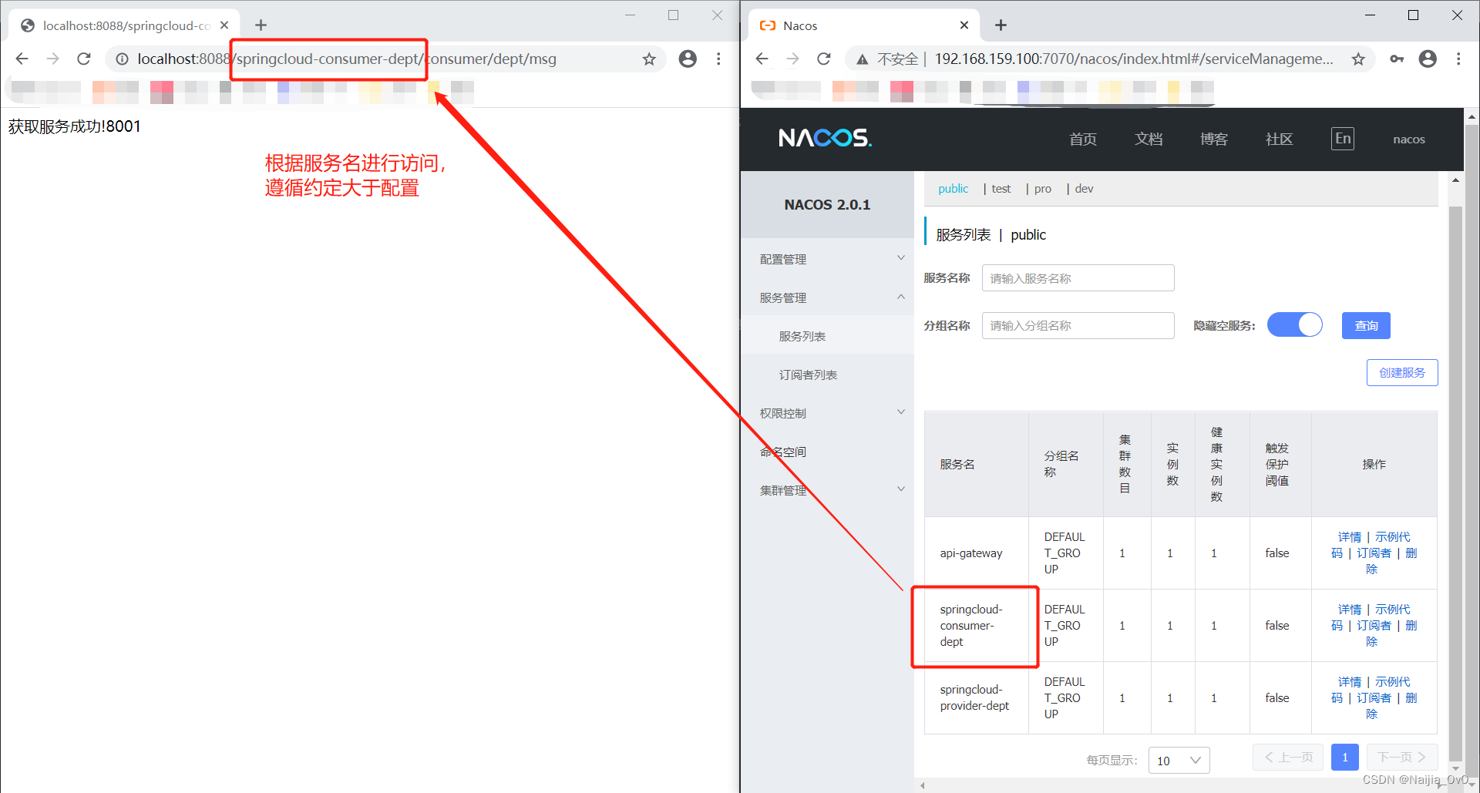Expand the 集群管理 sidebar menu
The width and height of the screenshot is (1480, 793).
(827, 490)
